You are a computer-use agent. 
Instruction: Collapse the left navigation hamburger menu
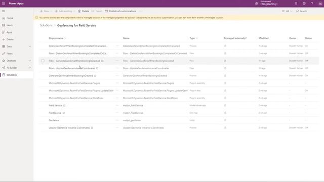click(4, 11)
